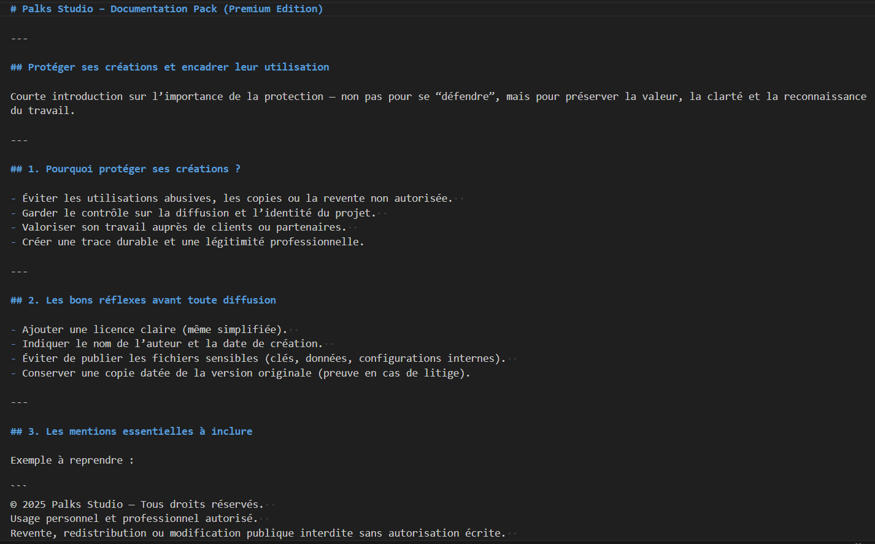Click the 'Exemple à reprendre :' line
The image size is (875, 544).
[x=72, y=461]
